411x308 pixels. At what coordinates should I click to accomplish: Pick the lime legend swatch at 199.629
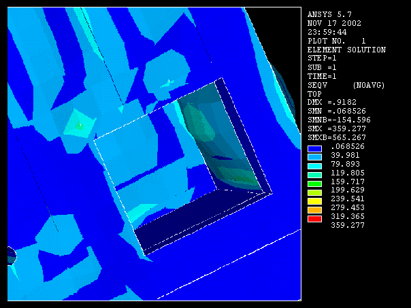(x=314, y=193)
